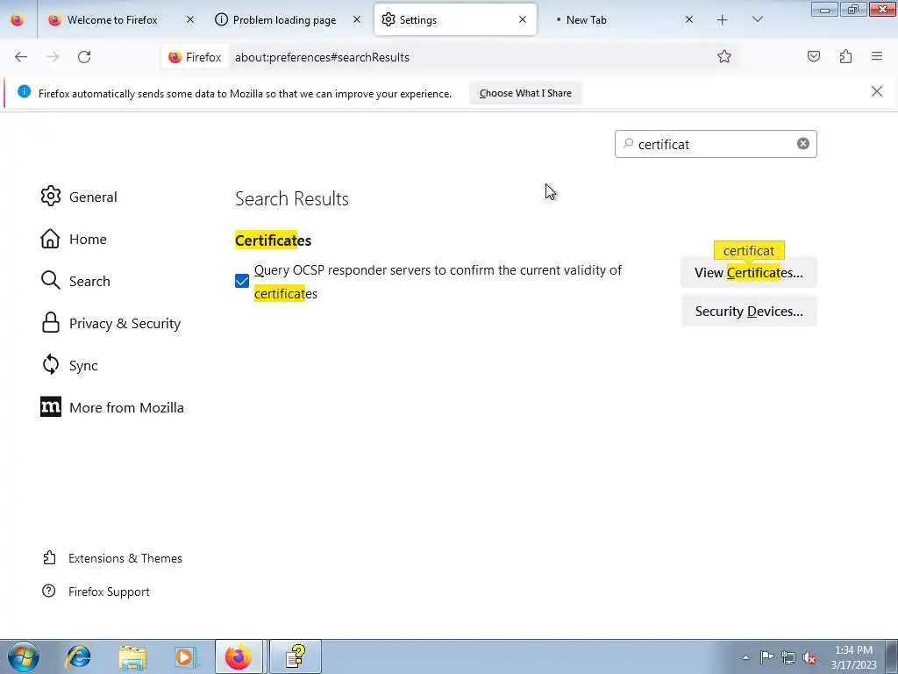
Task: Open Extensions & Themes link
Action: tap(112, 558)
